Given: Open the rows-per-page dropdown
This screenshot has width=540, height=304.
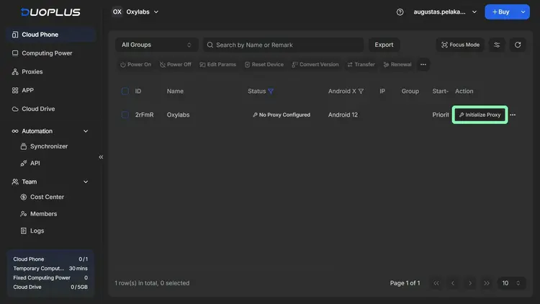Looking at the screenshot, I should pos(511,283).
